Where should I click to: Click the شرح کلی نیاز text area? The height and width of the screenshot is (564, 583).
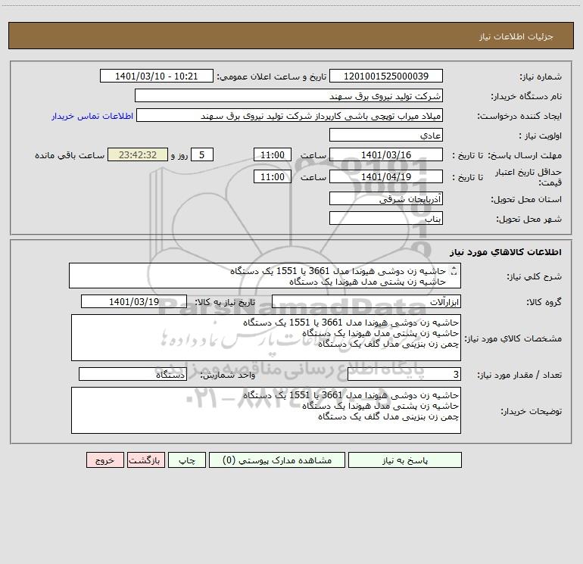click(x=265, y=276)
